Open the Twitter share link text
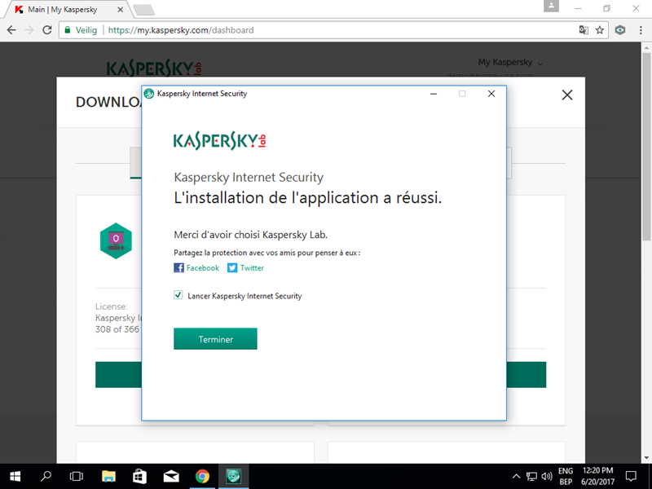Viewport: 652px width, 489px height. 252,268
